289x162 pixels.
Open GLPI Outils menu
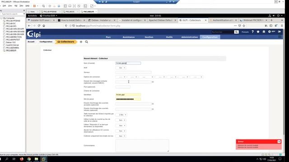[x=169, y=37]
